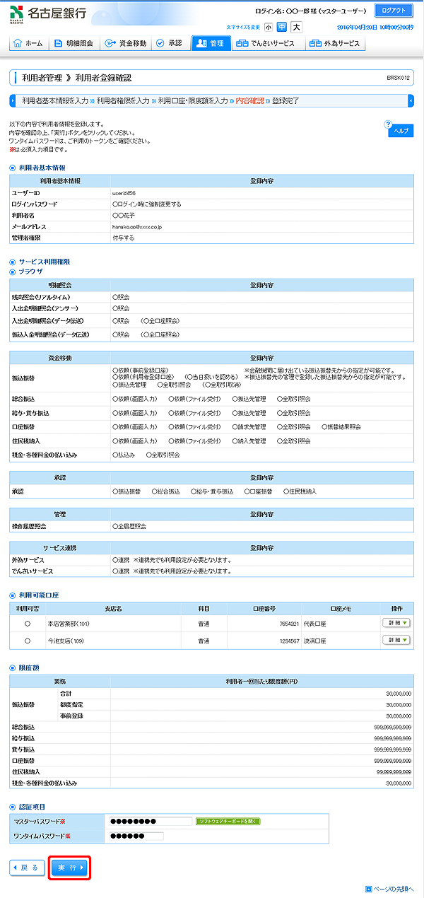Click the サービス利用権限 section heading
Screen dimensions: 424x898
(45, 262)
